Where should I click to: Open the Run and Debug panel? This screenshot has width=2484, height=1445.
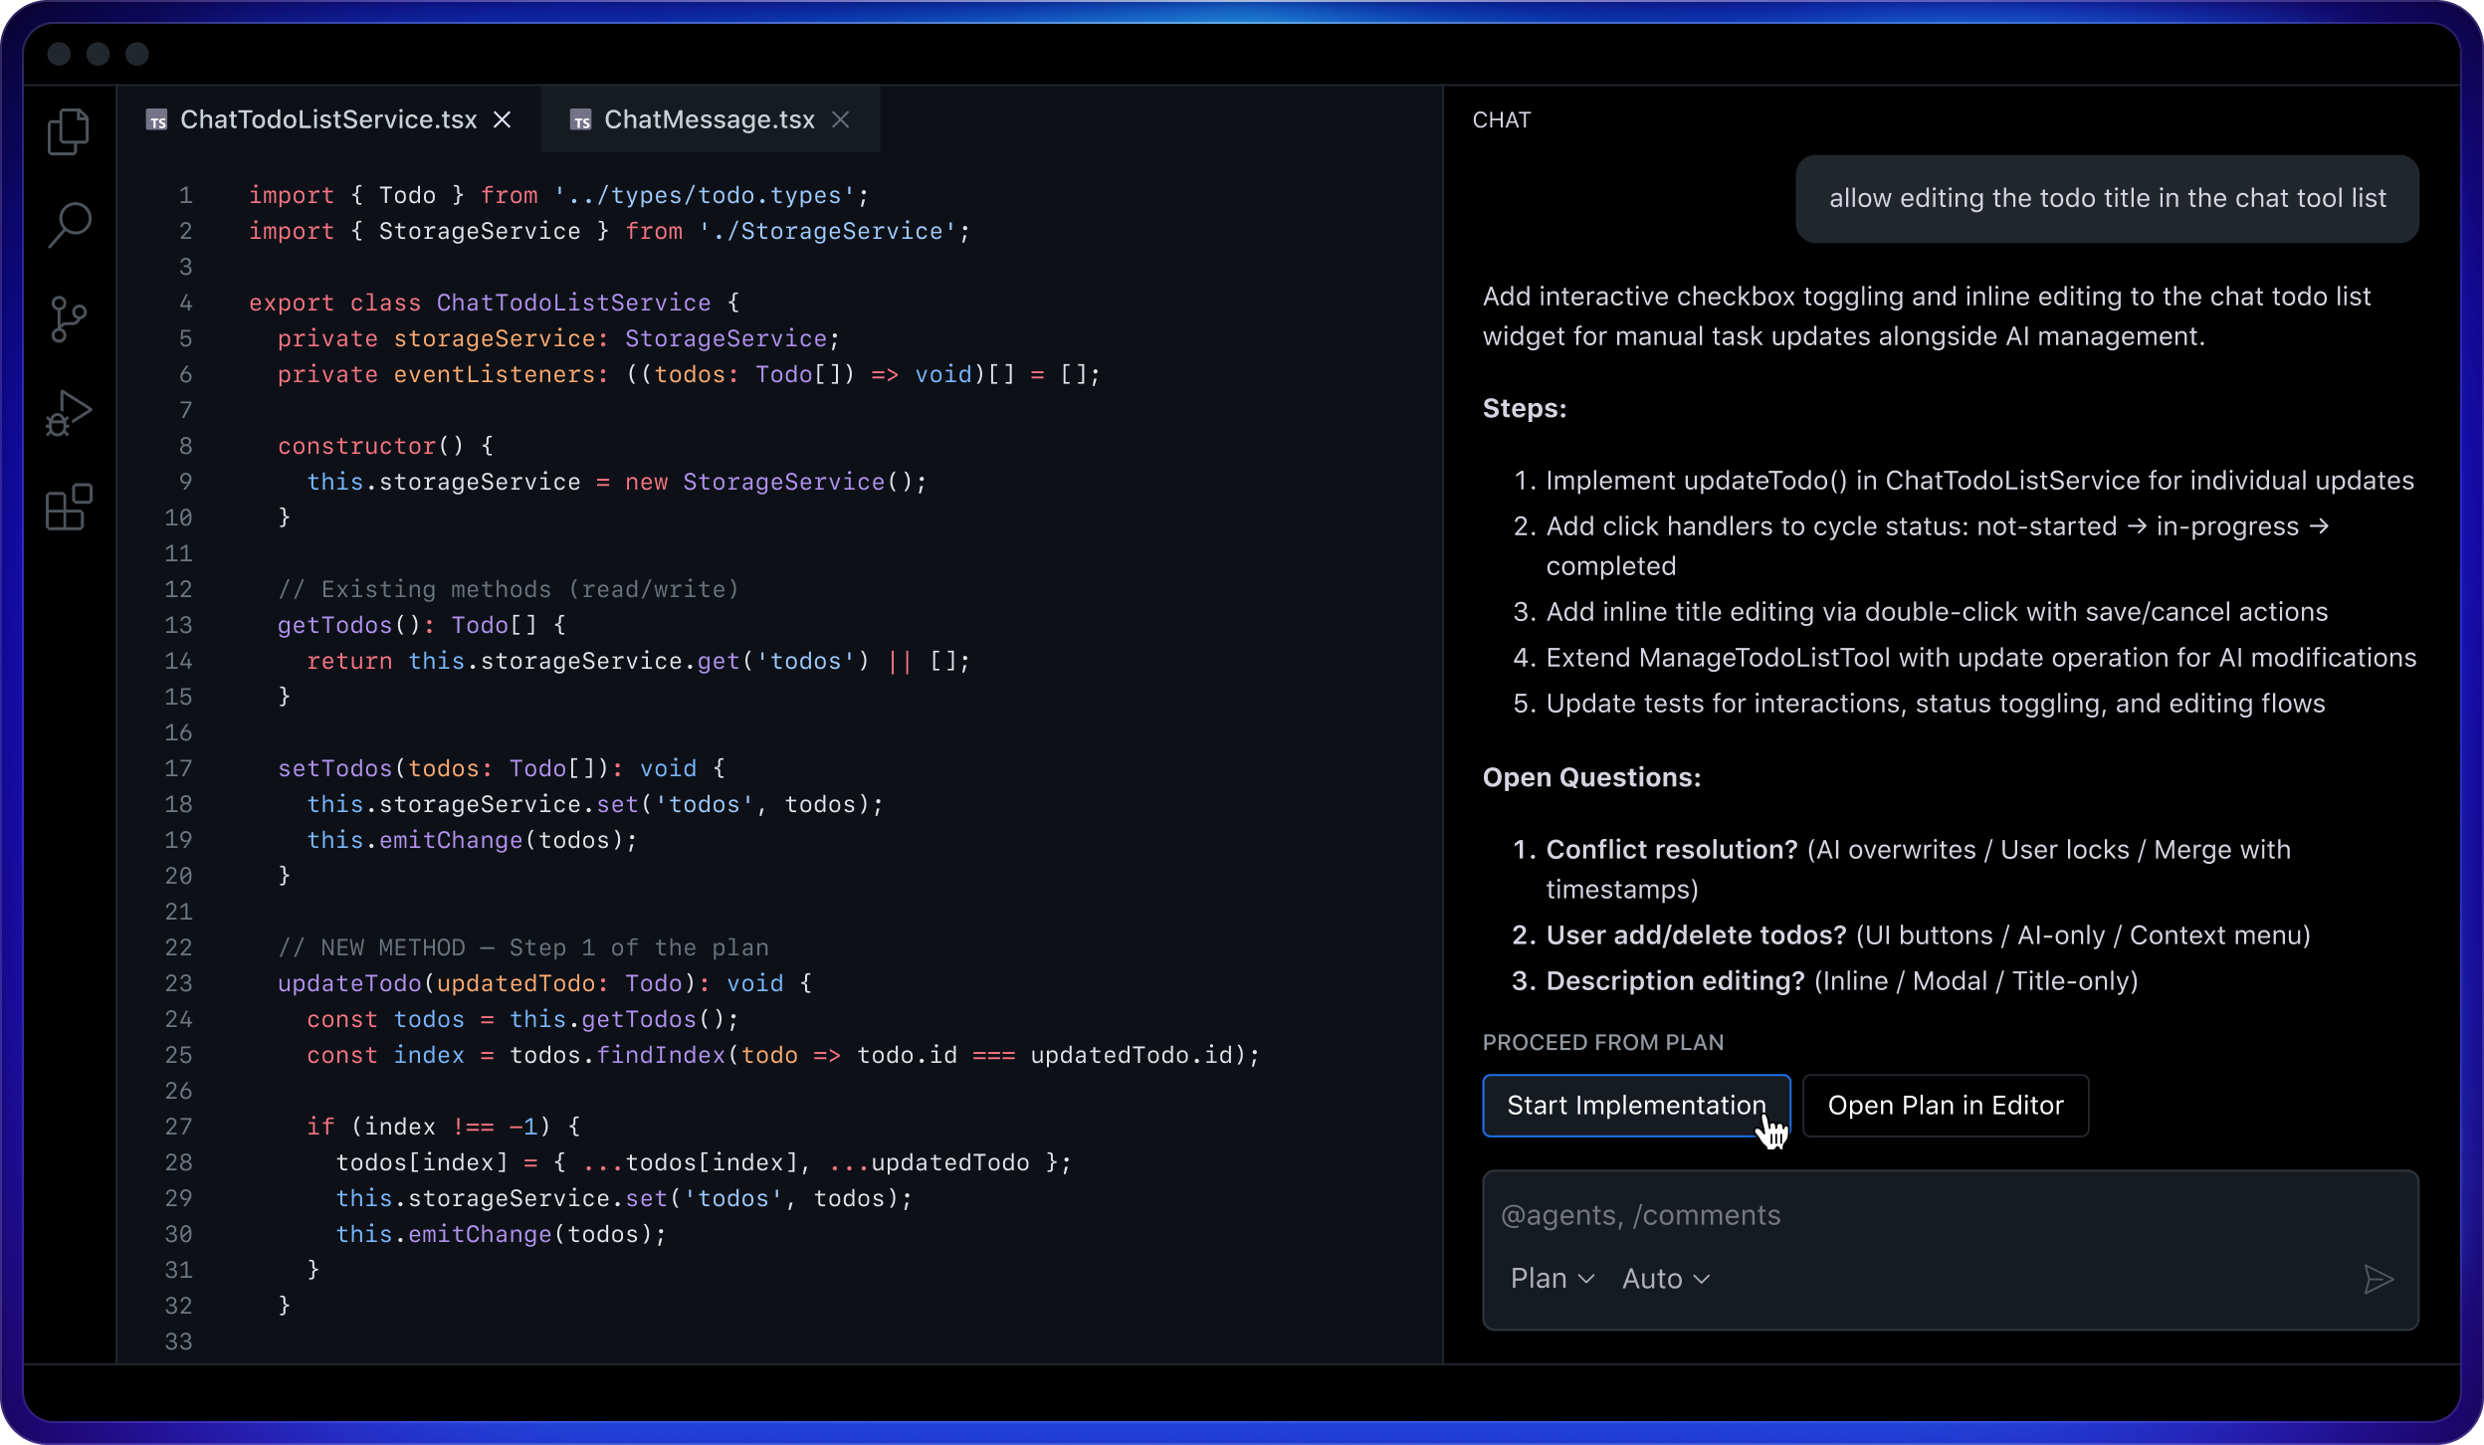click(68, 411)
